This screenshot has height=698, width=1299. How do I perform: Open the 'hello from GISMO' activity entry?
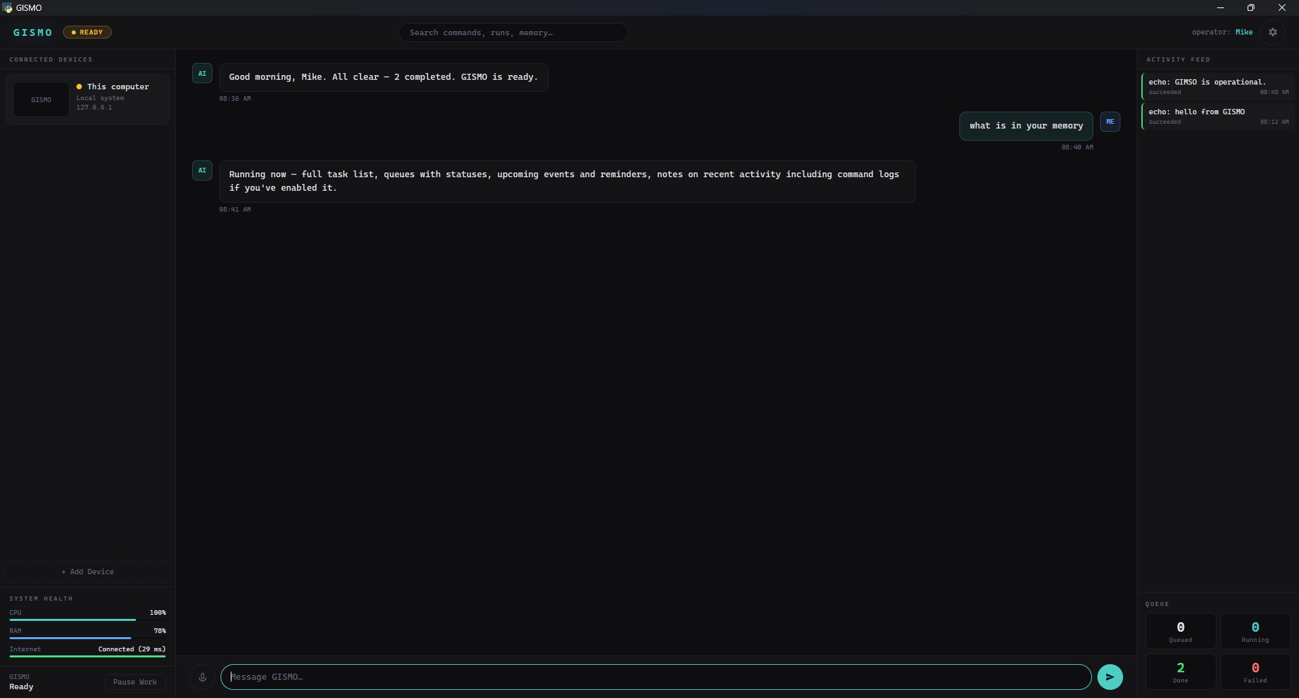(x=1218, y=116)
